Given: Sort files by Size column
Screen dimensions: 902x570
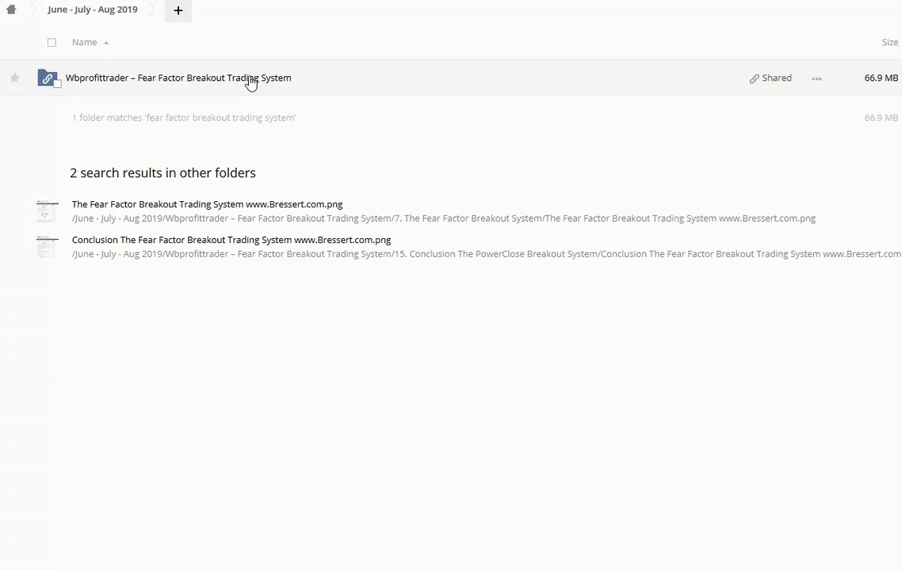Looking at the screenshot, I should (889, 43).
